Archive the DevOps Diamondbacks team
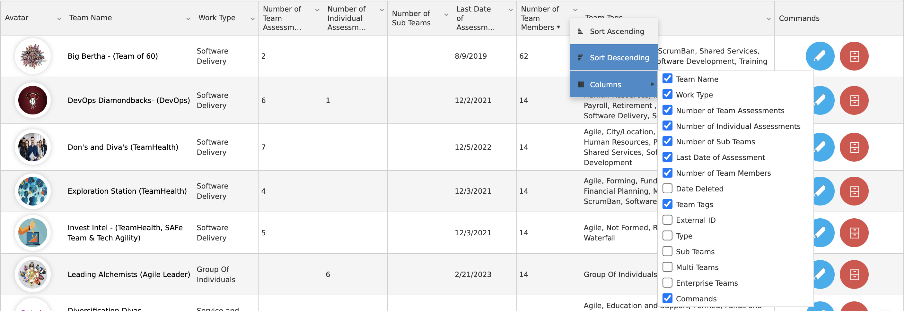Viewport: 905px width, 311px height. tap(854, 100)
